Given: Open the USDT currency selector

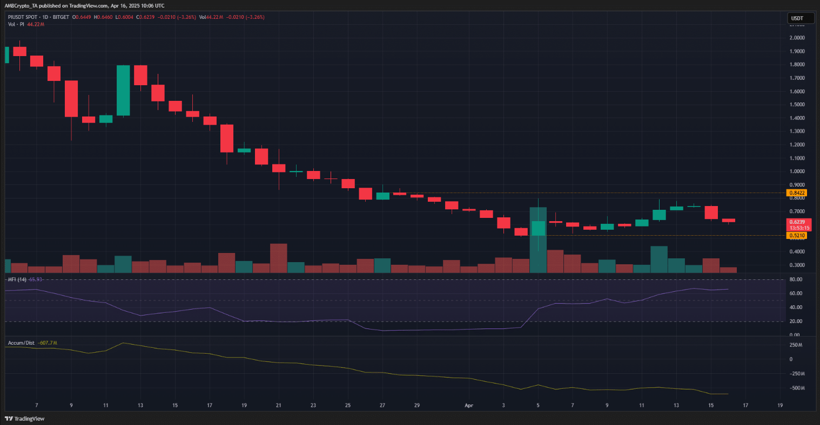Looking at the screenshot, I should pyautogui.click(x=797, y=18).
